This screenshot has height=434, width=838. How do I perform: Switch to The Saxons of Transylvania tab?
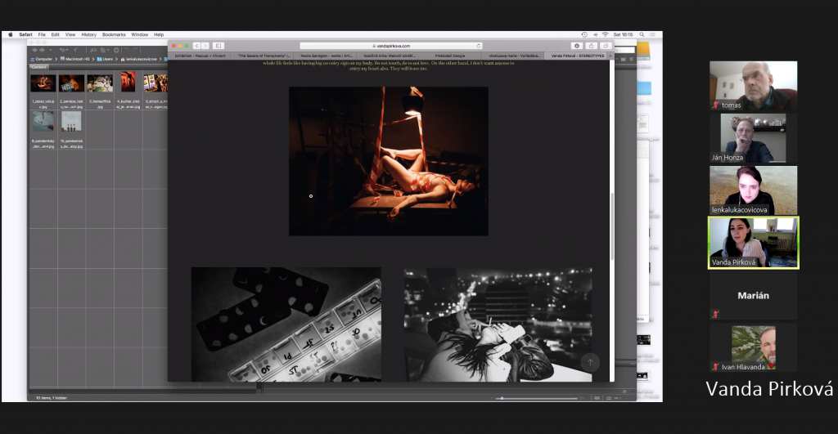[263, 56]
